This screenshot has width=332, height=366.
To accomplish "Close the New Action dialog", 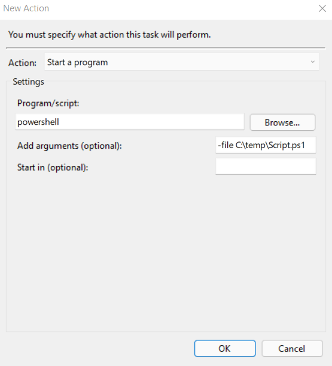I will coord(322,8).
